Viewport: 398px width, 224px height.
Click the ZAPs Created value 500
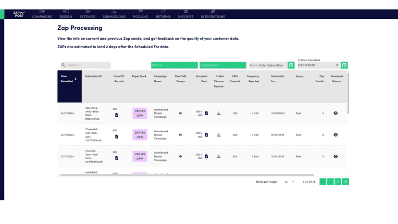pos(235,156)
